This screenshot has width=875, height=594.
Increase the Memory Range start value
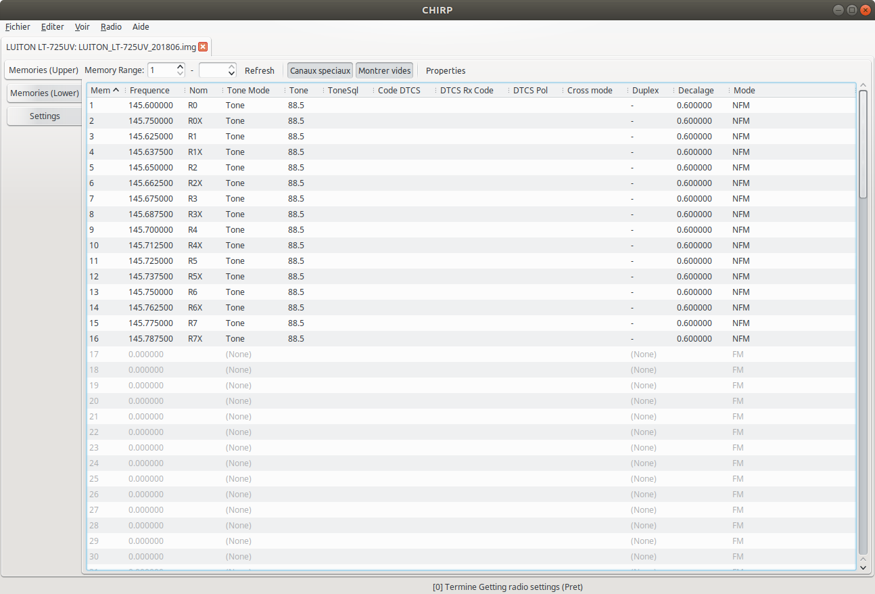coord(180,66)
